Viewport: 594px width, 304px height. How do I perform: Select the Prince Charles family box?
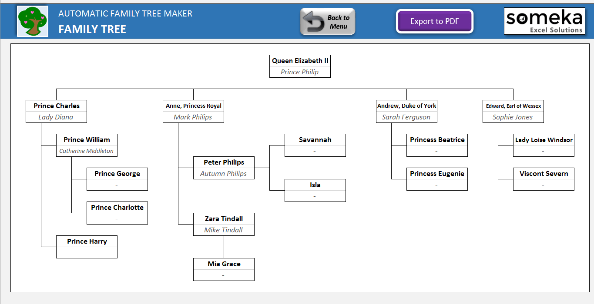point(56,111)
